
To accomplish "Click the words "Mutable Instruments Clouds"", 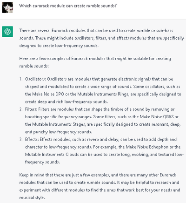I will pyautogui.click(x=52, y=155).
